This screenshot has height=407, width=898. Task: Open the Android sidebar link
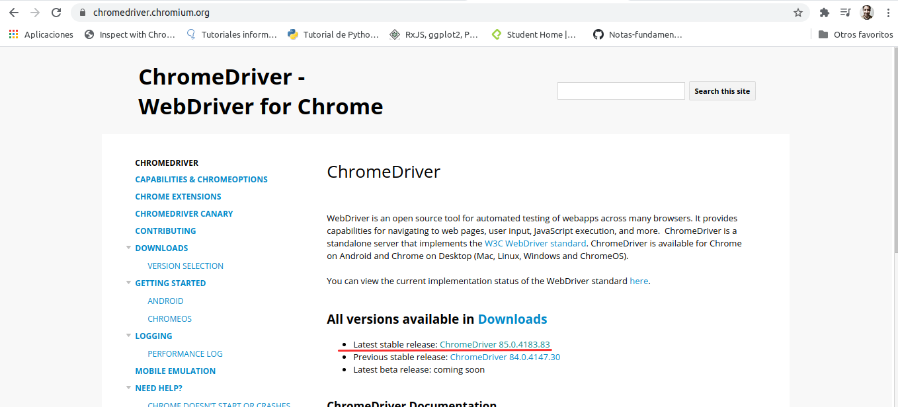click(x=165, y=301)
